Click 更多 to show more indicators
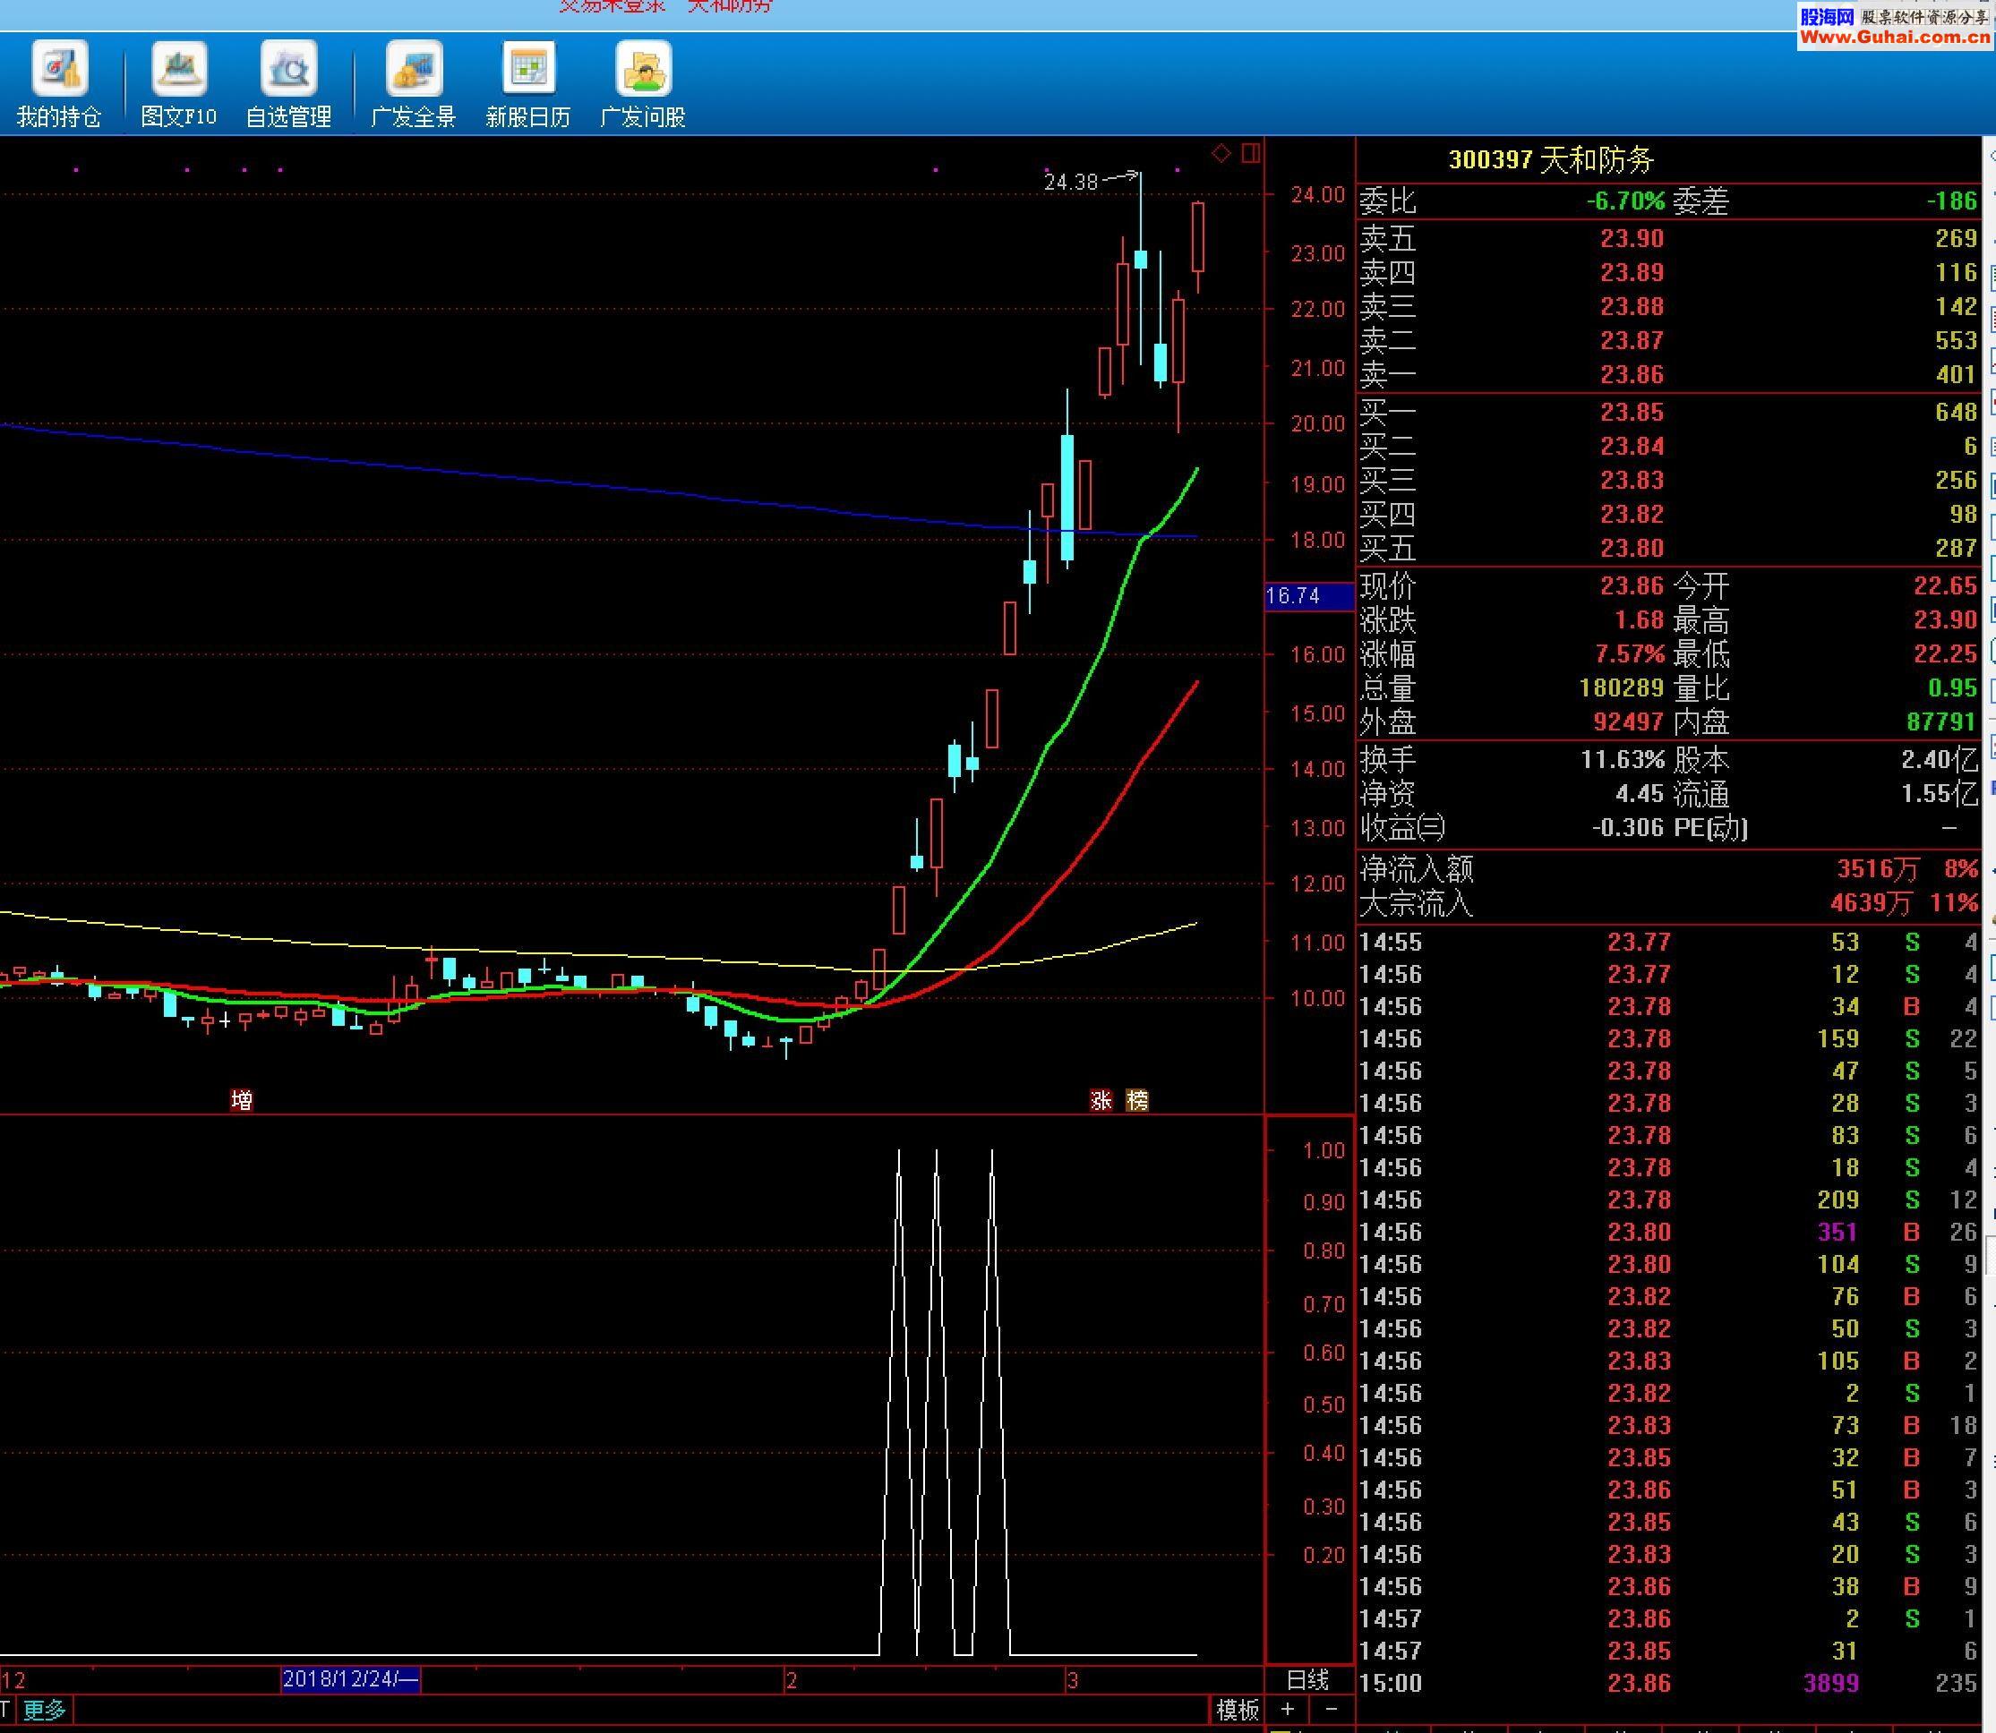This screenshot has width=1996, height=1733. click(x=45, y=1710)
